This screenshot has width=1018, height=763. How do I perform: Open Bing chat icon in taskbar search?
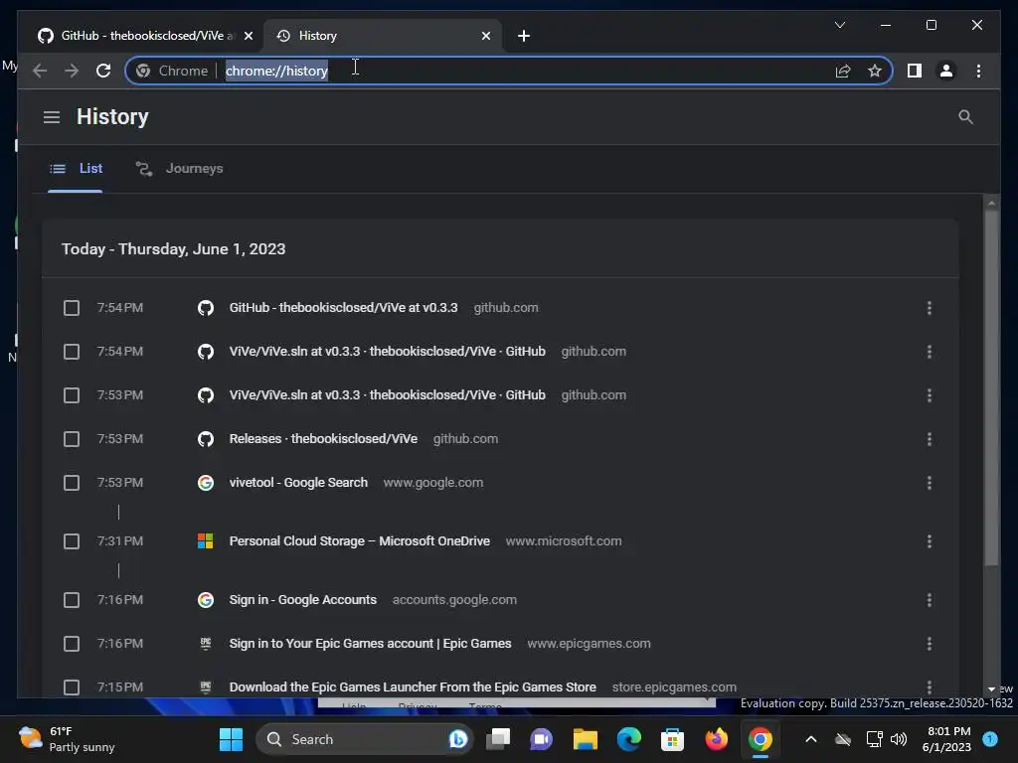457,739
